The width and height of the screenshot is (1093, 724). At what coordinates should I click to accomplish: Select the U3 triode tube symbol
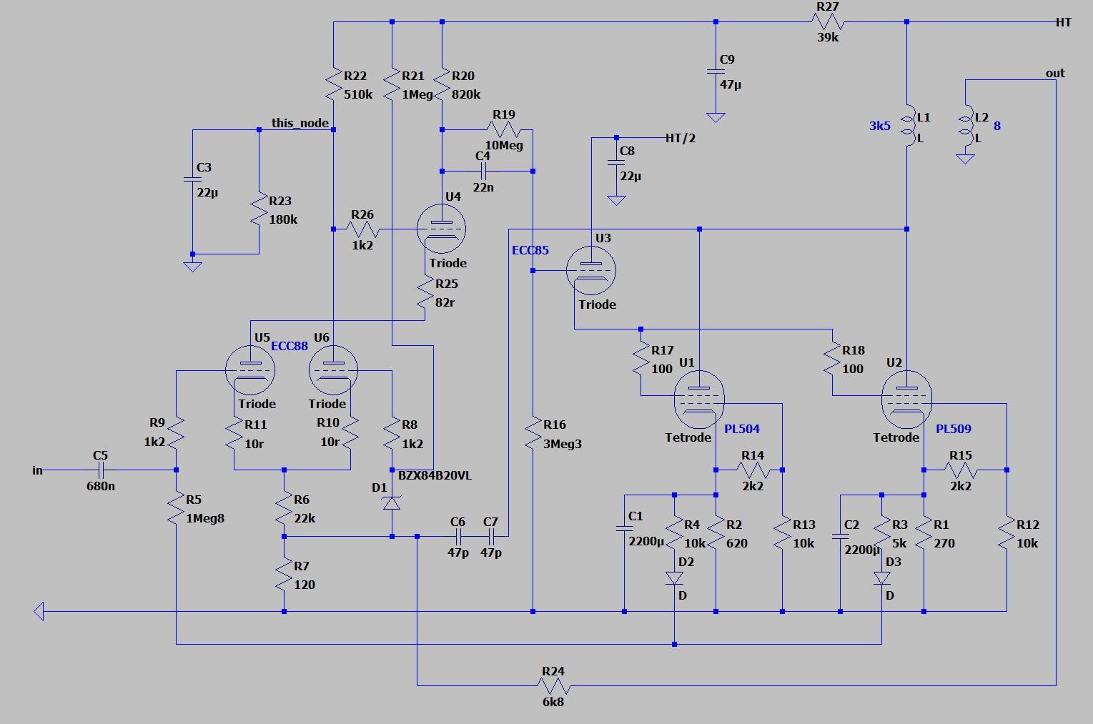(x=590, y=270)
